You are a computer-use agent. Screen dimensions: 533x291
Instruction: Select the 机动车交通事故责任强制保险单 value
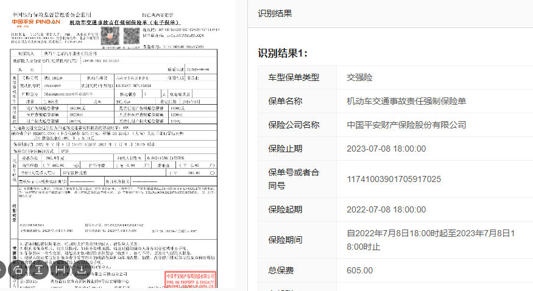point(406,101)
